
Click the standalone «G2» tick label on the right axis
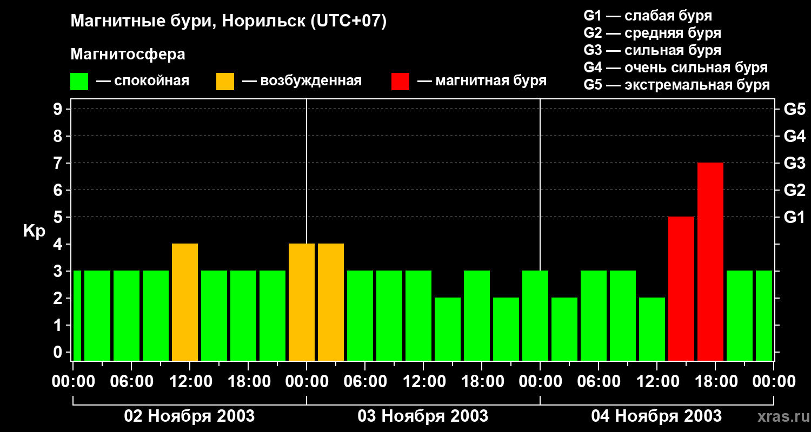coord(794,190)
